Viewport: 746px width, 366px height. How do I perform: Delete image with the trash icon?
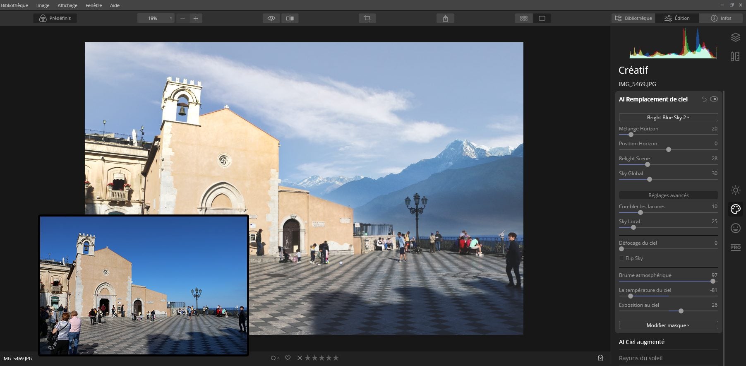[x=600, y=358]
